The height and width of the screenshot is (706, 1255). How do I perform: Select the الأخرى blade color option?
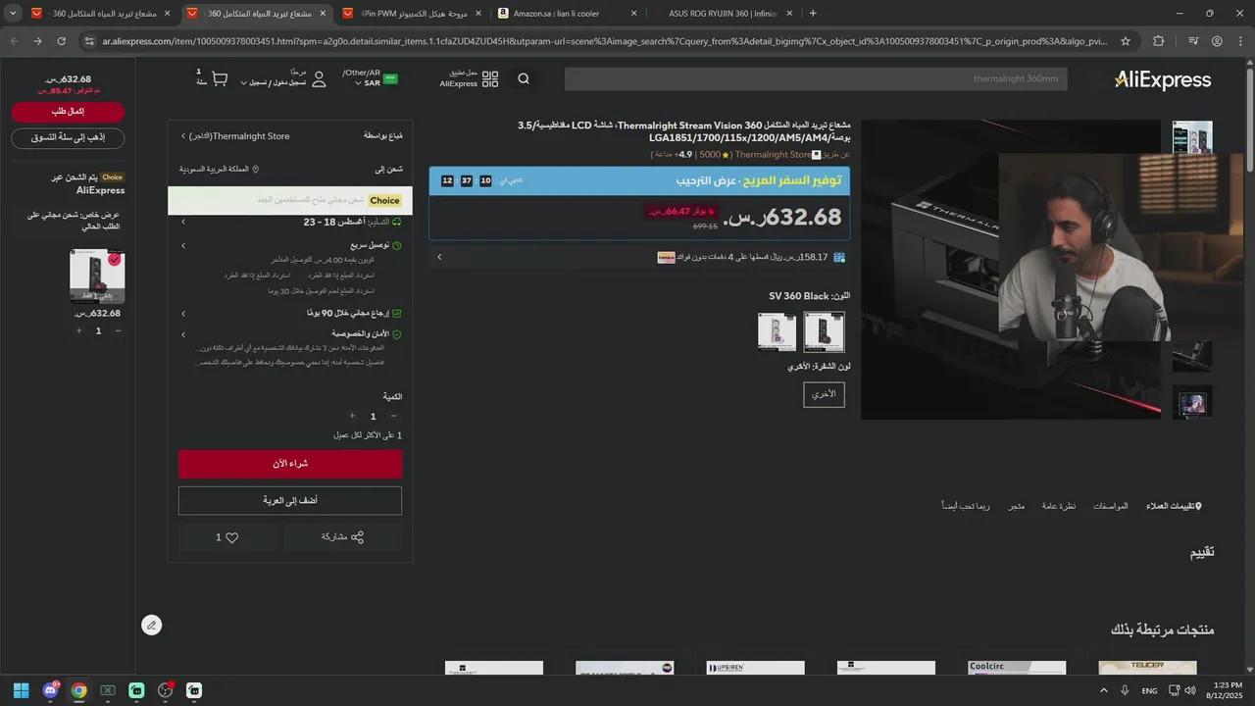824,394
